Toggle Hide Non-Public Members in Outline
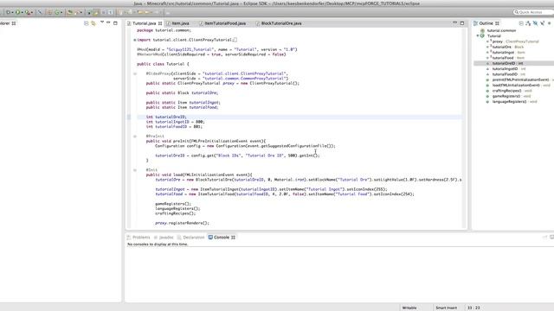Viewport: 554px width, 311px height. tap(549, 23)
